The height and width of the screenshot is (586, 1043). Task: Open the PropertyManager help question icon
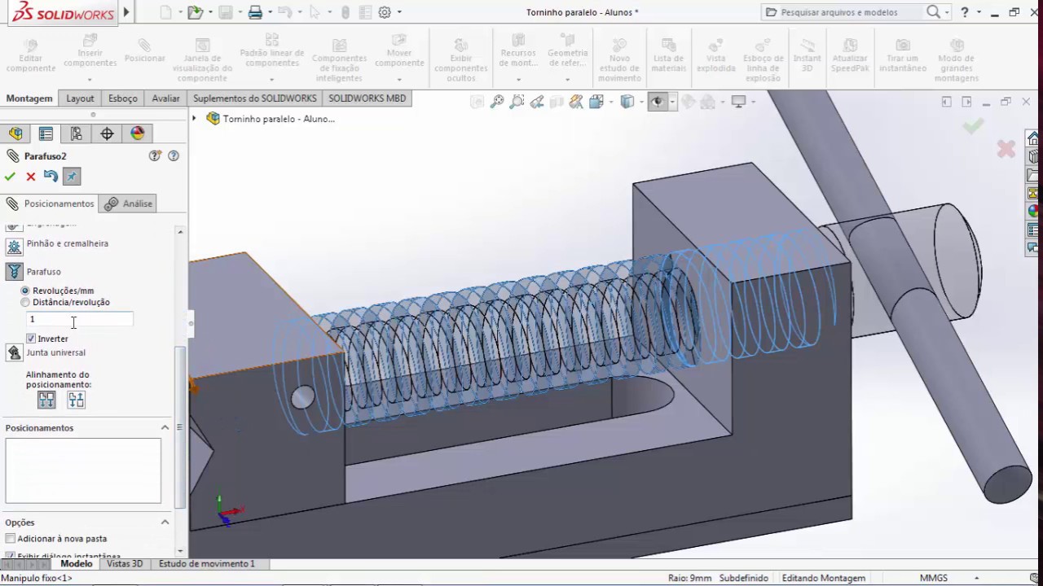(173, 156)
